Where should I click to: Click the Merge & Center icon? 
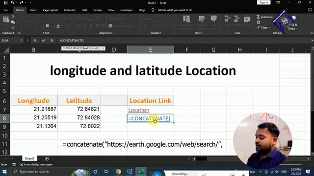coord(110,26)
